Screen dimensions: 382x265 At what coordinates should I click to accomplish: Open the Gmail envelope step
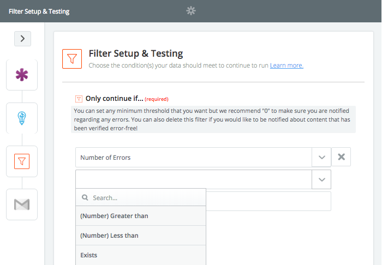pos(22,204)
